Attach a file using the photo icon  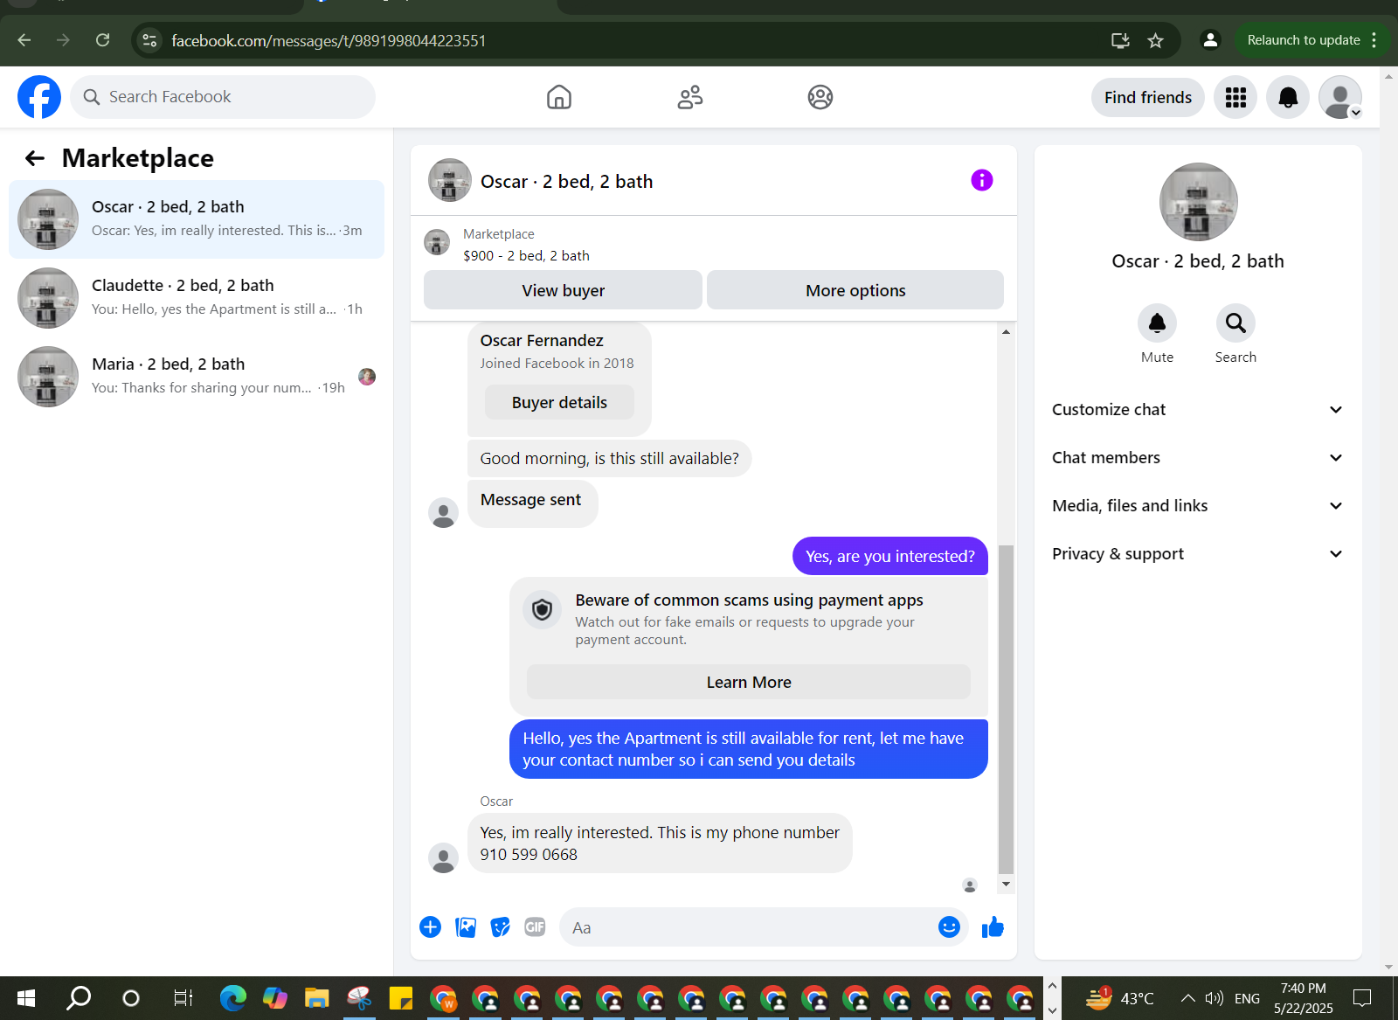point(466,927)
